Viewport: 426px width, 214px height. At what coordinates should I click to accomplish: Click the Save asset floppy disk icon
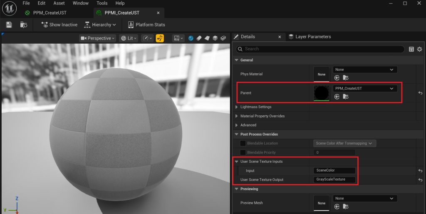pyautogui.click(x=9, y=25)
